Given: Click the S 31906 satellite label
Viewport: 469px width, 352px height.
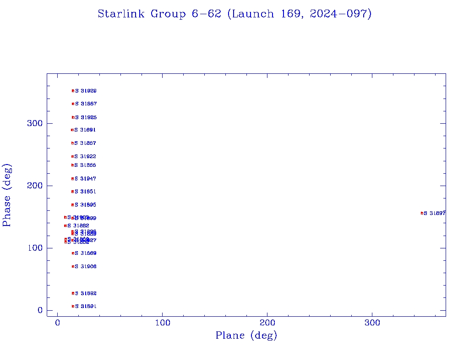Looking at the screenshot, I should (x=86, y=266).
